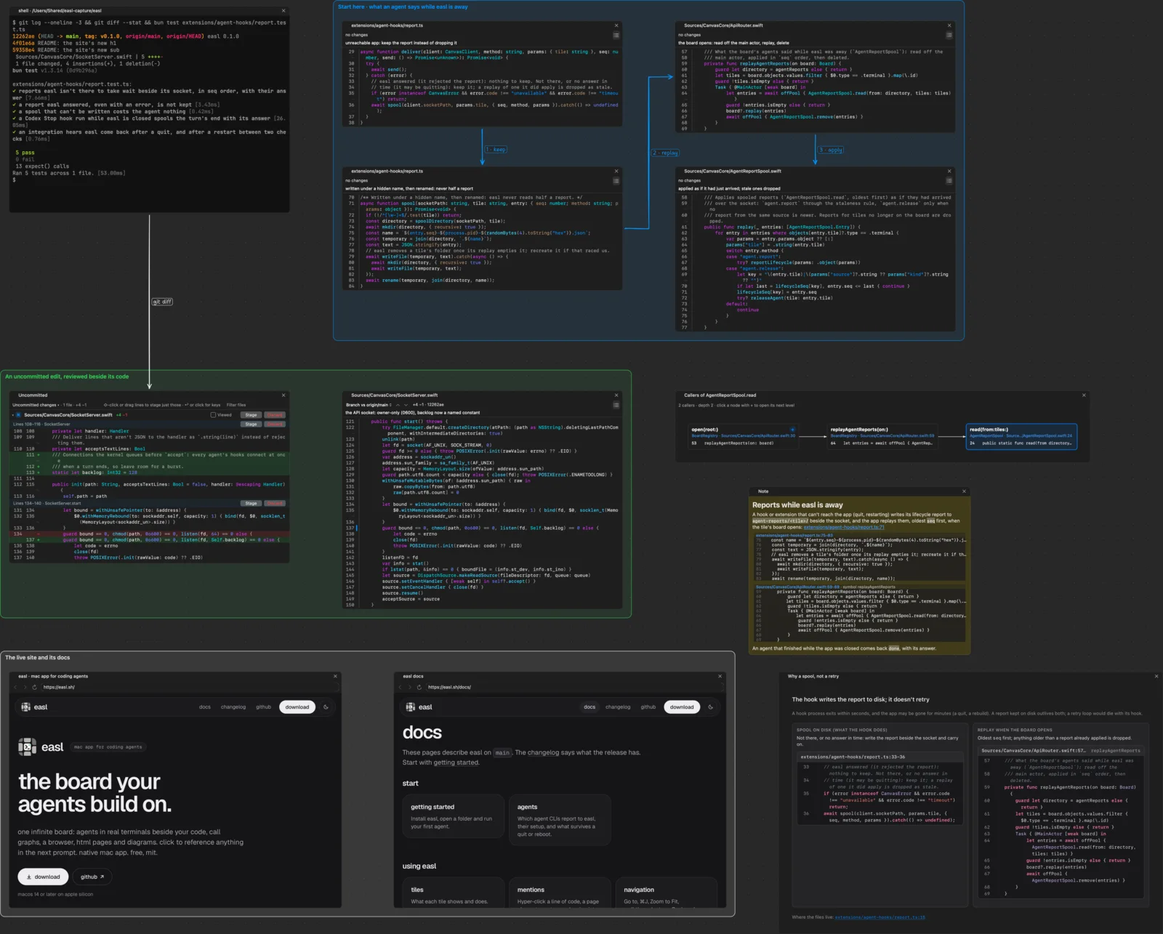This screenshot has width=1163, height=934.
Task: Click group title 'An uncommitted edit, reviewed beside its code'
Action: [x=67, y=377]
